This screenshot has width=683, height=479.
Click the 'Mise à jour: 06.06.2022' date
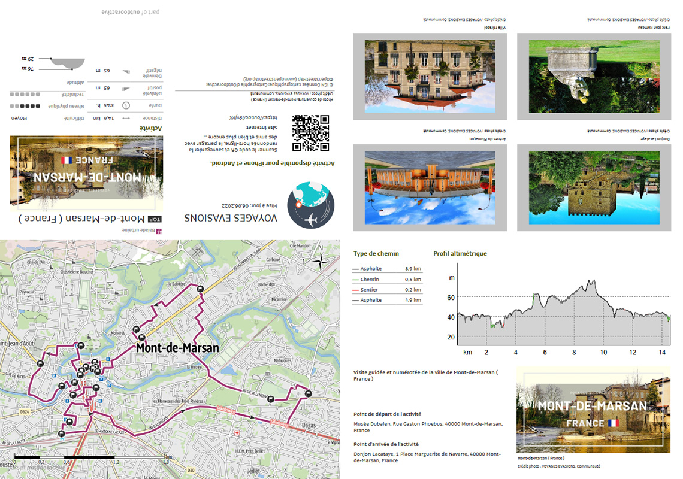249,205
